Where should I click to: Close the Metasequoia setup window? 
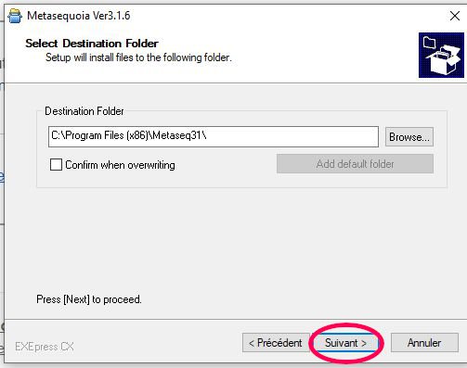455,16
